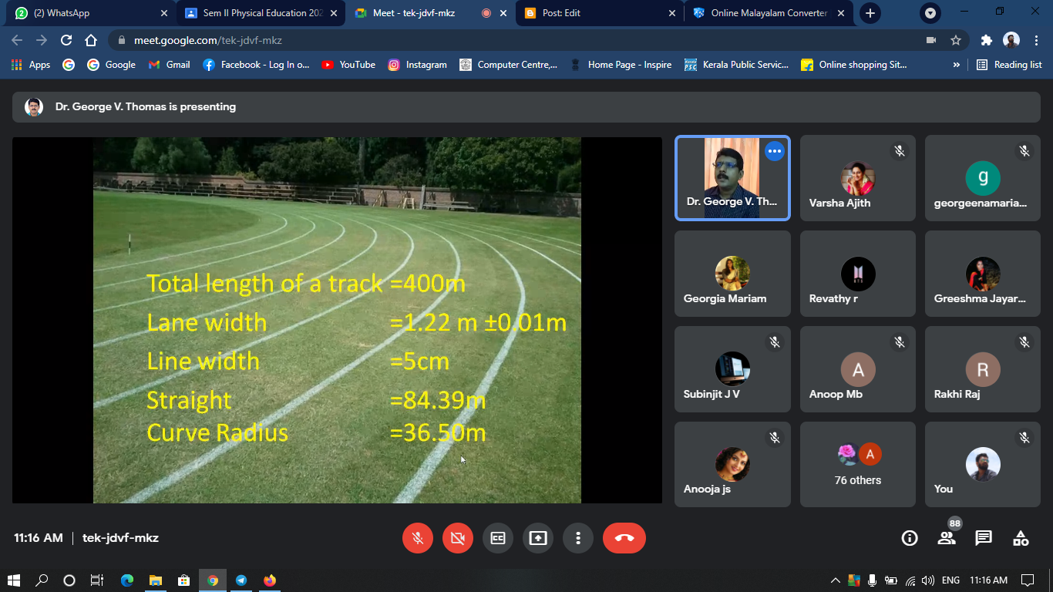Image resolution: width=1053 pixels, height=592 pixels.
Task: Select Anooja js's participant tile
Action: 732,464
